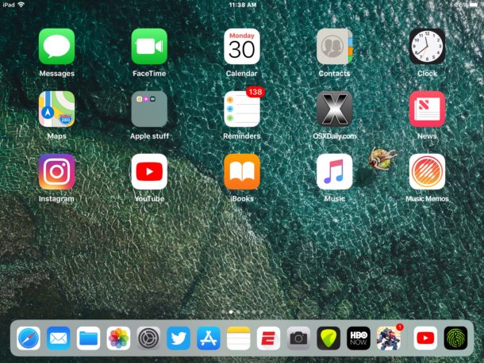This screenshot has height=363, width=484.
Task: Open the Clock app
Action: [x=427, y=47]
